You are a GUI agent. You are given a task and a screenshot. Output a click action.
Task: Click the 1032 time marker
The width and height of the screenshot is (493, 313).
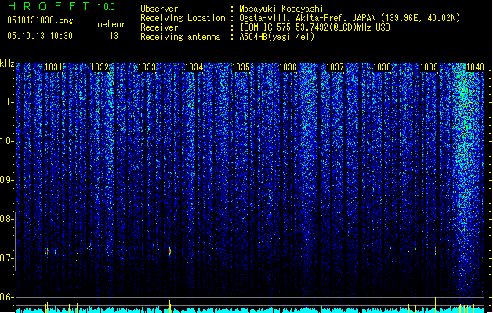click(x=100, y=67)
